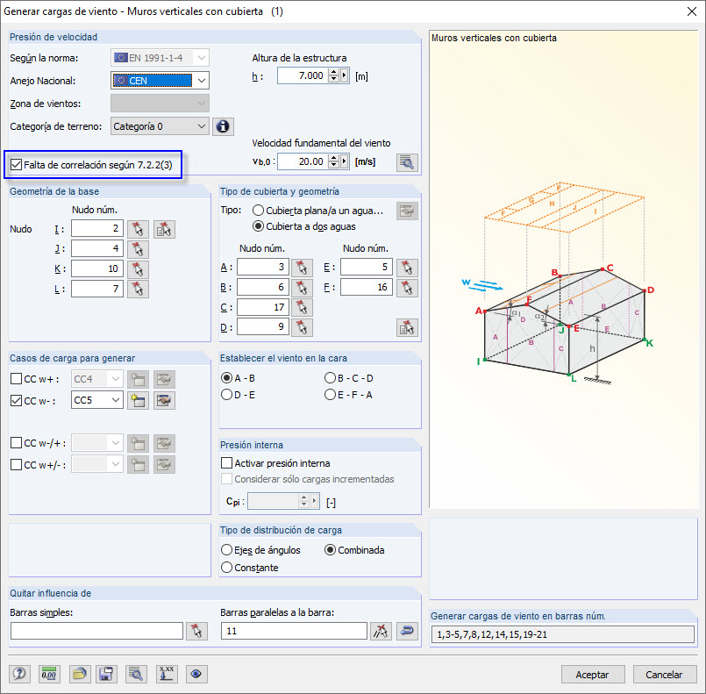Viewport: 706px width, 694px height.
Task: Pick all base nodes at once icon
Action: (x=164, y=229)
